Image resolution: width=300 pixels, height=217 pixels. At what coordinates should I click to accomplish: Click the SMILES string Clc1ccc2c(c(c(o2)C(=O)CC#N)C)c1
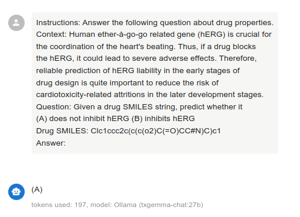click(x=156, y=131)
